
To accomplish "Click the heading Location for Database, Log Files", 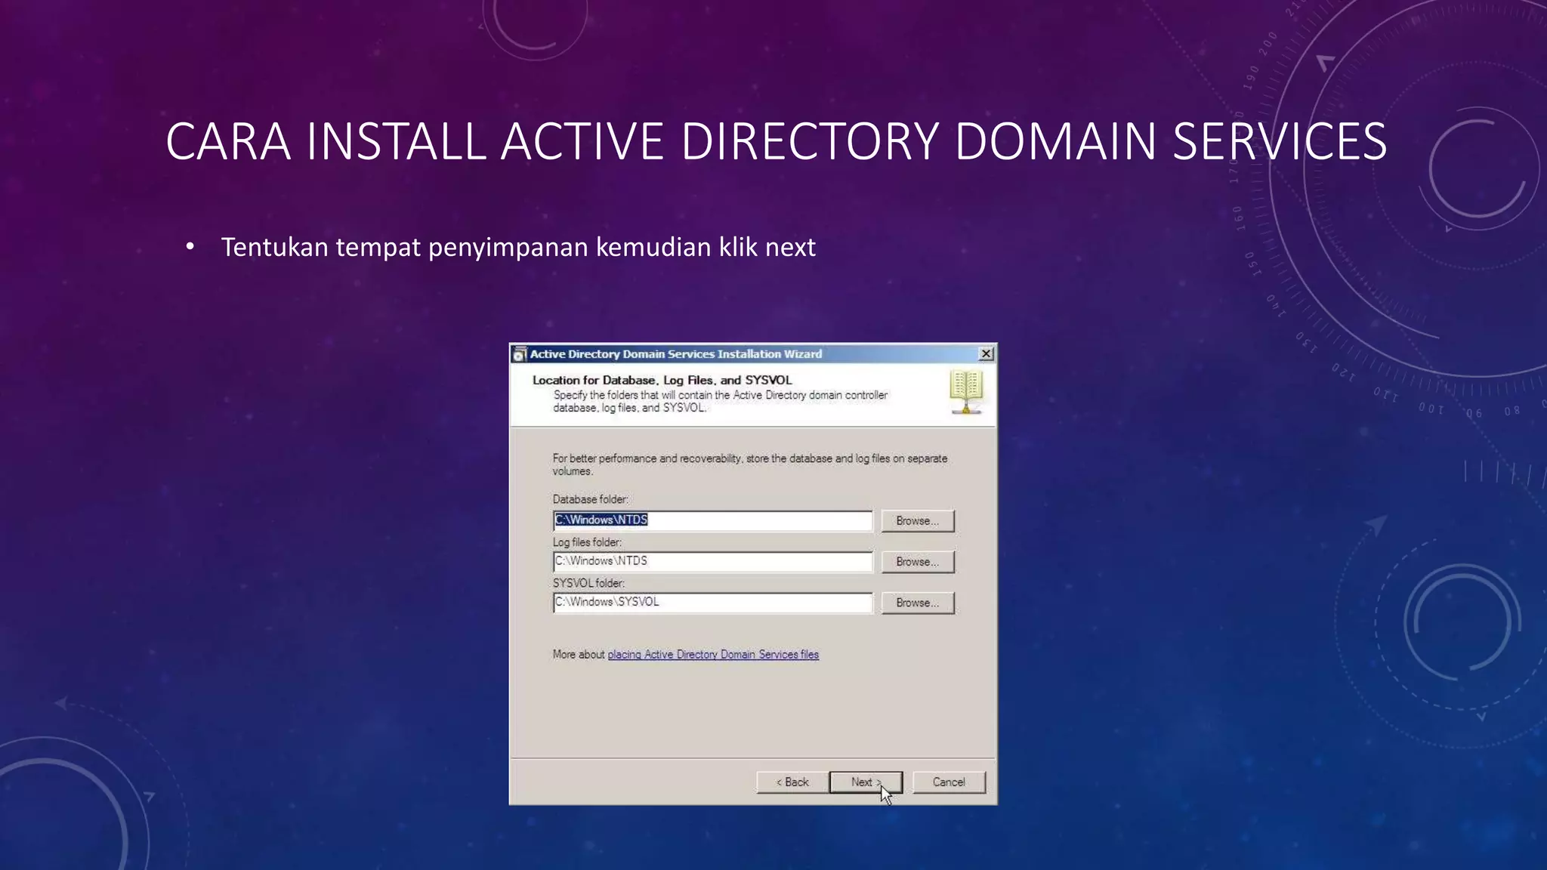I will point(662,380).
